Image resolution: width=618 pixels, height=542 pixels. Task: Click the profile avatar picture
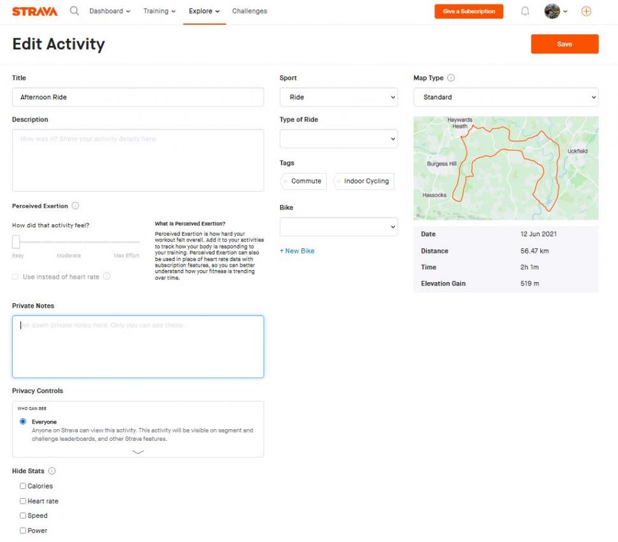(550, 11)
